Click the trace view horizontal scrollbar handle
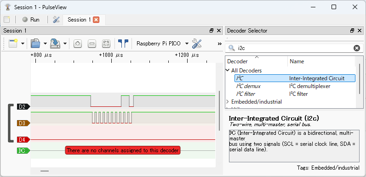This screenshot has width=366, height=177. (x=45, y=171)
